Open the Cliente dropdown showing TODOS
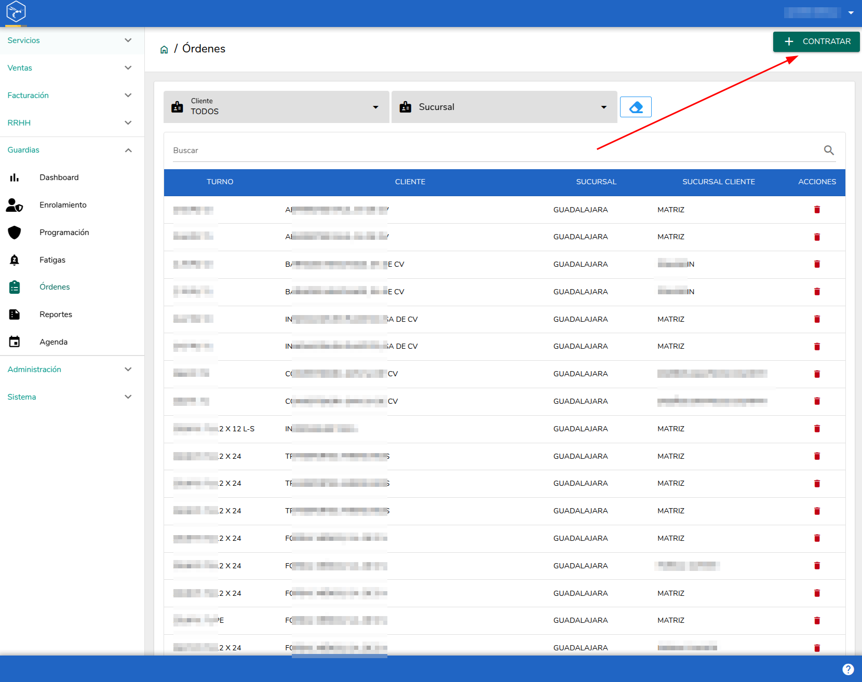The height and width of the screenshot is (682, 862). click(x=276, y=107)
